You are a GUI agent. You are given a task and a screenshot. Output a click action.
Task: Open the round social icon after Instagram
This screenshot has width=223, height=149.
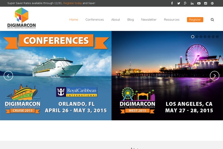(212, 3)
